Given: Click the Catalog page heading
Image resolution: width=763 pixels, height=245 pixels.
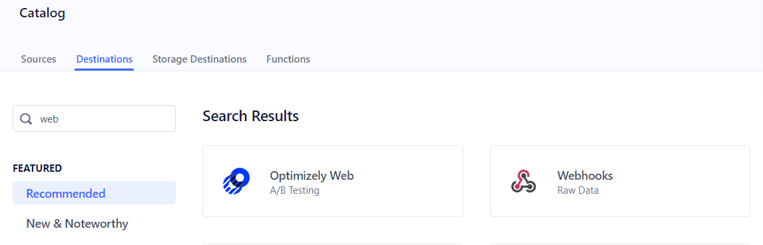Looking at the screenshot, I should coord(43,13).
